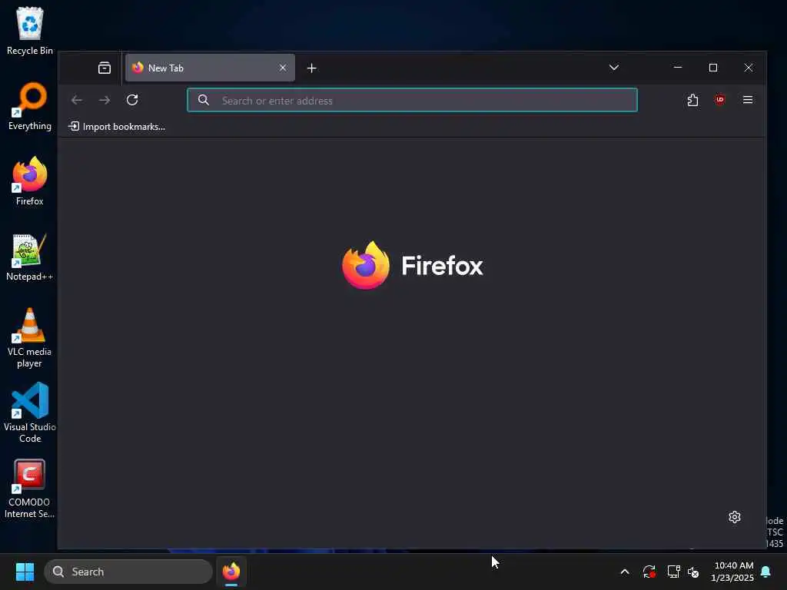Open the muted volume tray icon
The height and width of the screenshot is (590, 787).
coord(693,572)
